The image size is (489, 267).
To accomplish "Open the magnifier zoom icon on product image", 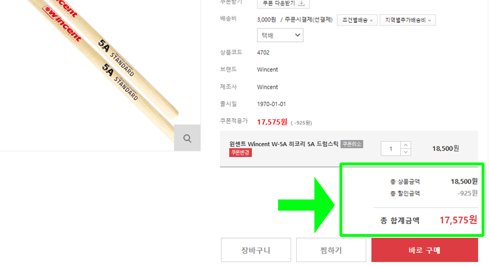I will tap(187, 138).
